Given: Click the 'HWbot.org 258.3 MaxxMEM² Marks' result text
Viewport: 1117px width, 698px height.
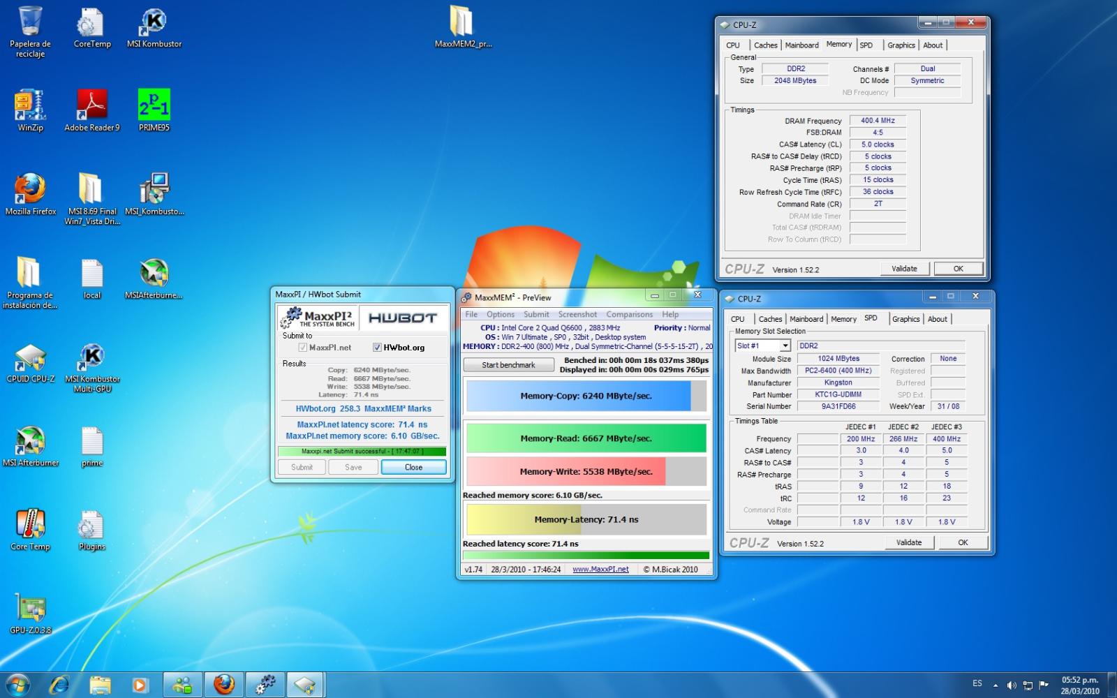Looking at the screenshot, I should tap(363, 409).
